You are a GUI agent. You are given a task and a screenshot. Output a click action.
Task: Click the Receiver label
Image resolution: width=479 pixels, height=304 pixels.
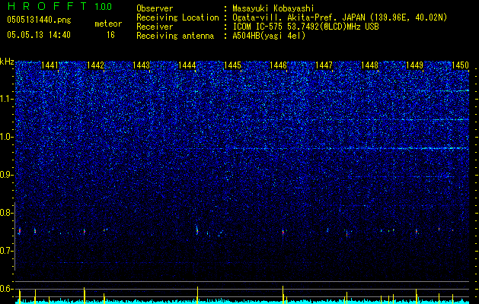[155, 27]
